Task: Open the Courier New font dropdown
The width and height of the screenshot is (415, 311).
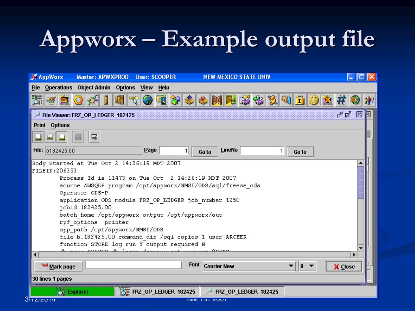Action: point(248,266)
